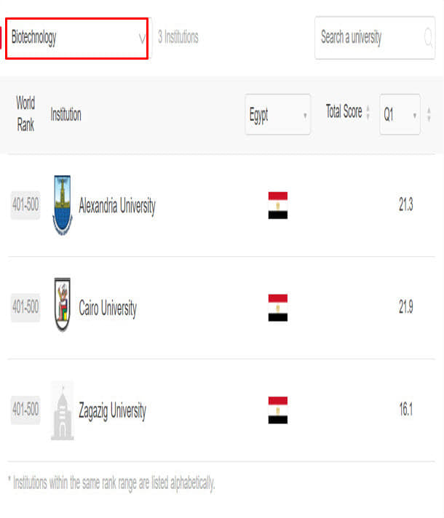Click Alexandria University's 401-500 rank badge
Image resolution: width=444 pixels, height=518 pixels.
(x=25, y=206)
